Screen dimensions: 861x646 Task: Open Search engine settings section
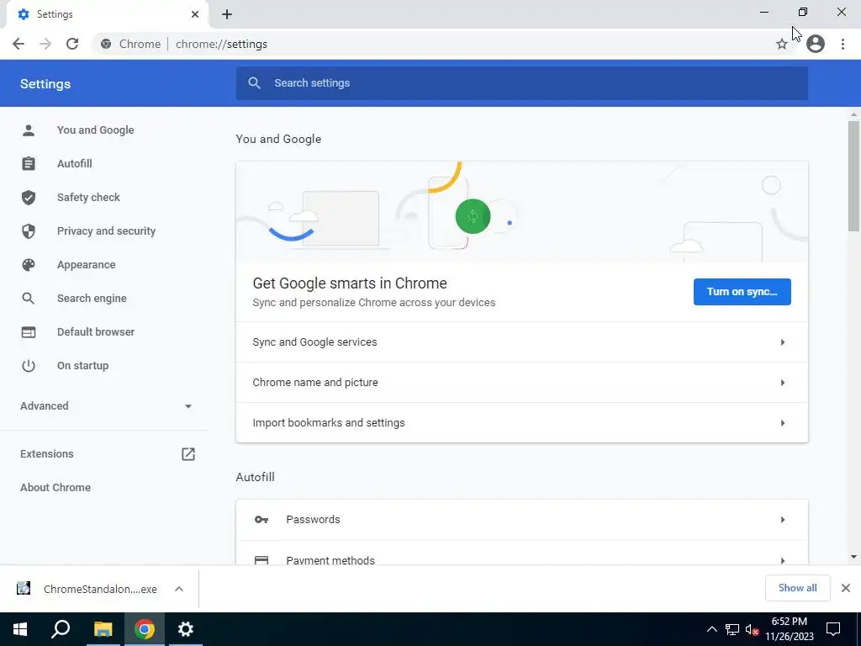[92, 299]
